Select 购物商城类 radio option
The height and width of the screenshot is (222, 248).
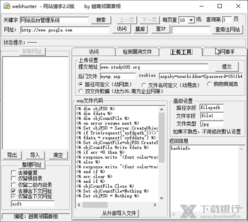click(x=209, y=84)
